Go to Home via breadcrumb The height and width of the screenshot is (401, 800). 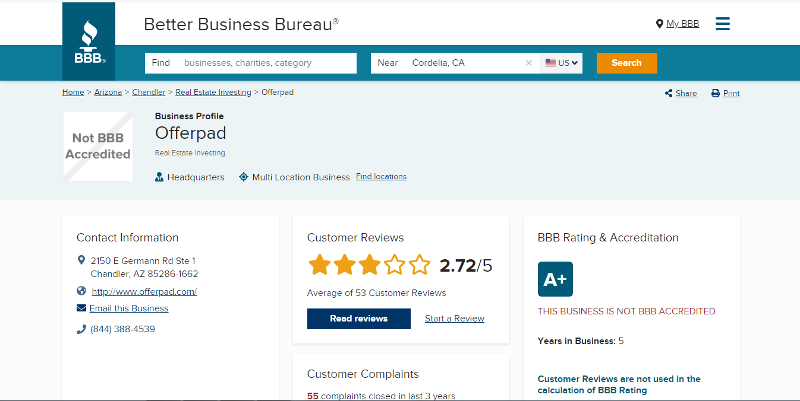[x=73, y=92]
